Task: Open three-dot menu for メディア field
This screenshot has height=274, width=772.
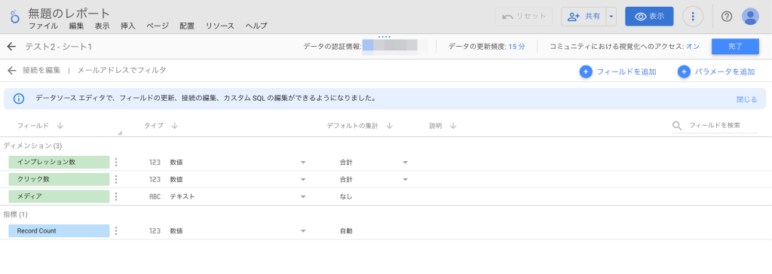Action: point(116,196)
